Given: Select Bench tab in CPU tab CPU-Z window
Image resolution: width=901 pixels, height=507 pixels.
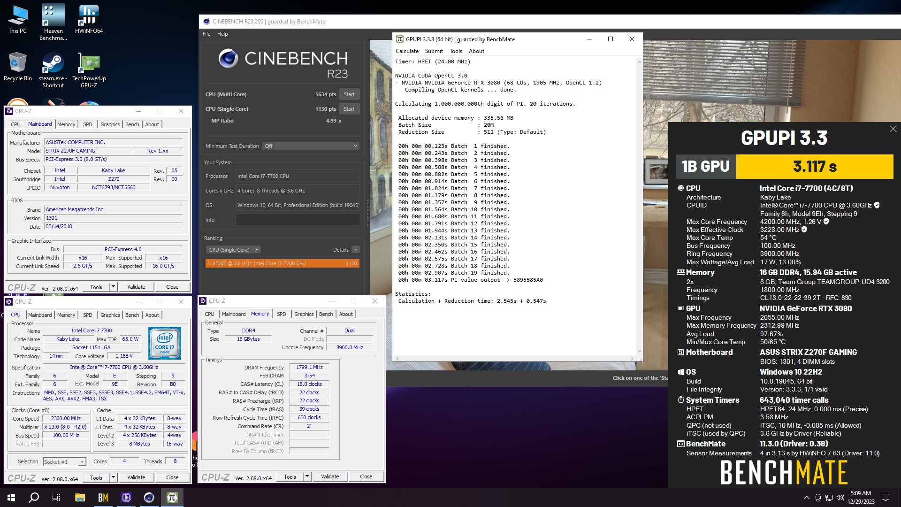Looking at the screenshot, I should coord(132,315).
